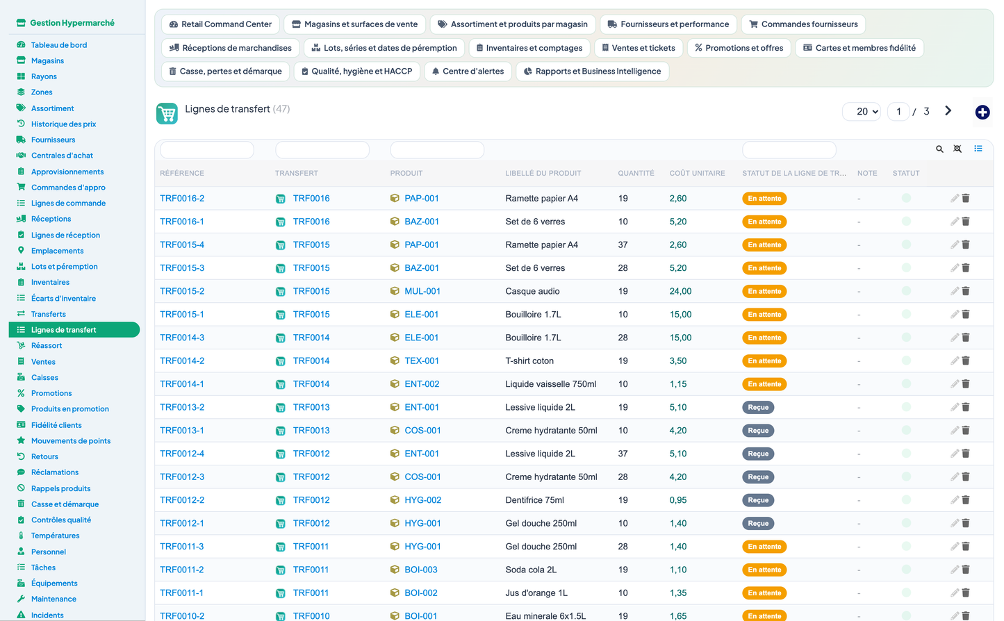The height and width of the screenshot is (621, 1004).
Task: Click the Incidents warning icon in sidebar
Action: [21, 615]
